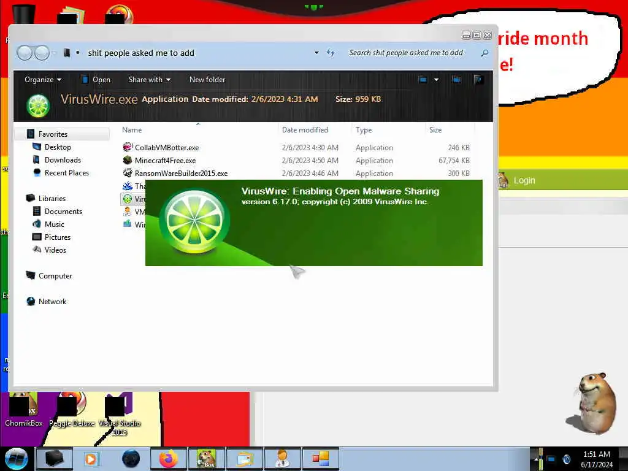Open the Windows Start orb
This screenshot has height=471, width=628.
(16, 459)
